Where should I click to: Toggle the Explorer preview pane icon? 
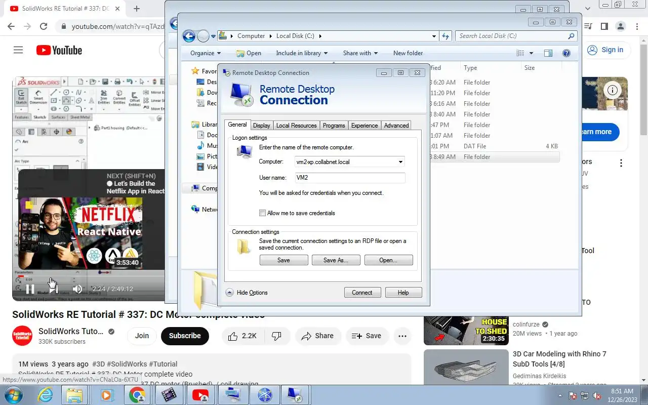[548, 53]
